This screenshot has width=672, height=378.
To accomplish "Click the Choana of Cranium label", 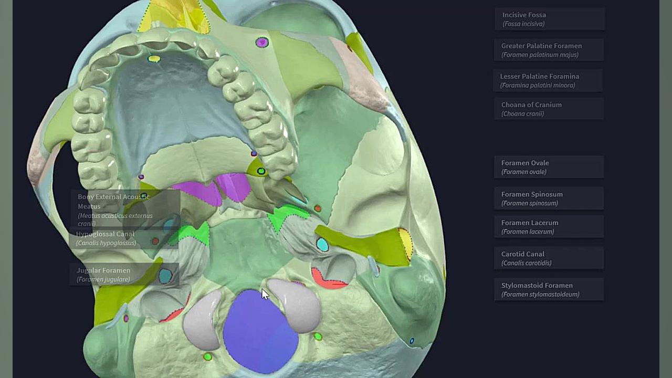I will tap(549, 109).
